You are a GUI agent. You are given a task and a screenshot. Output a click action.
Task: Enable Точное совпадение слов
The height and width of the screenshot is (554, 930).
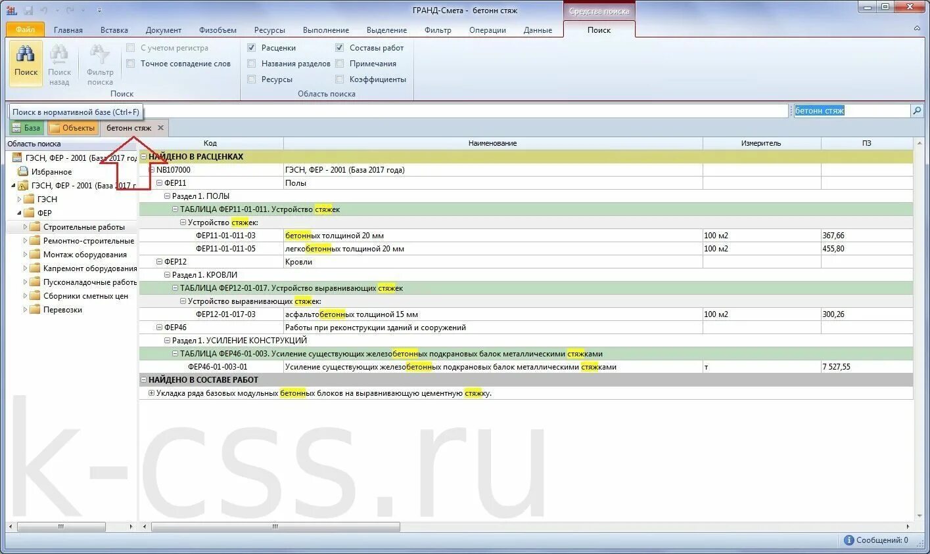131,64
